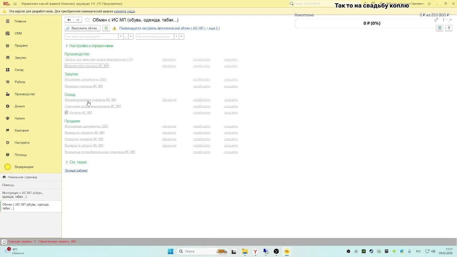Open Перемаркировка товаров ИС МП link

coord(90,100)
